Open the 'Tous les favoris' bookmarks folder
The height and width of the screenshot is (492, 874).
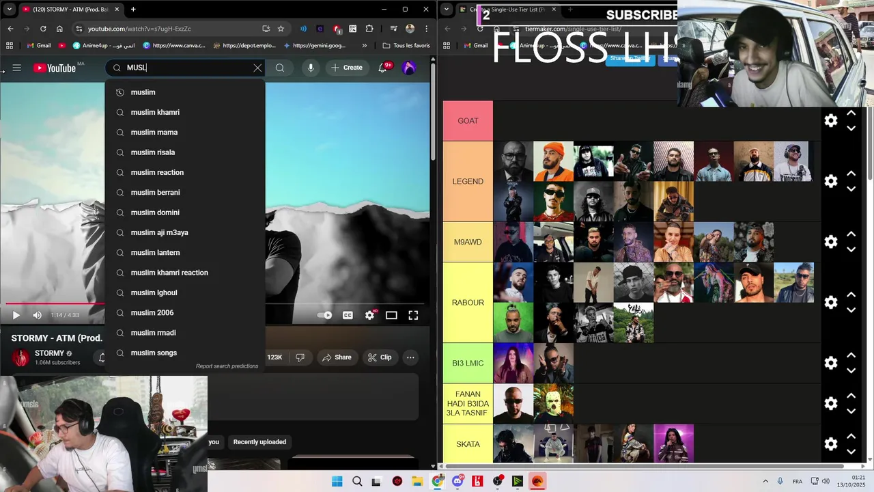(x=406, y=46)
